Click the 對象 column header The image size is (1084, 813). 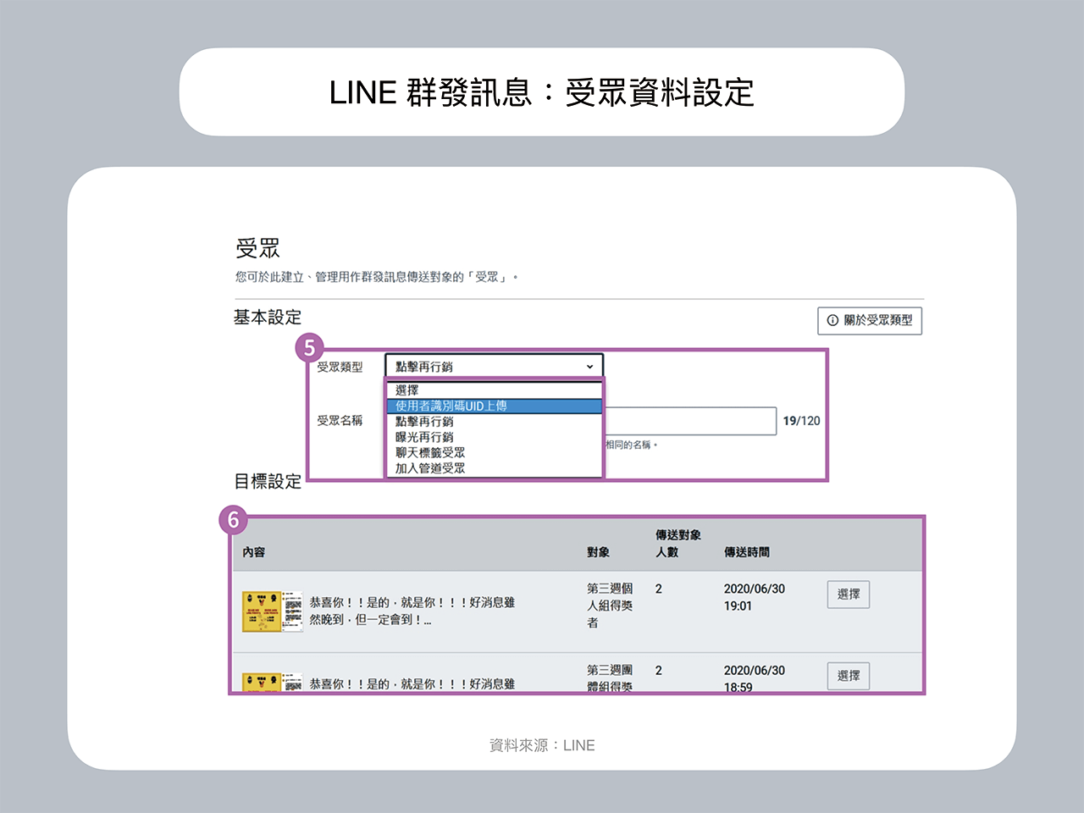[598, 552]
